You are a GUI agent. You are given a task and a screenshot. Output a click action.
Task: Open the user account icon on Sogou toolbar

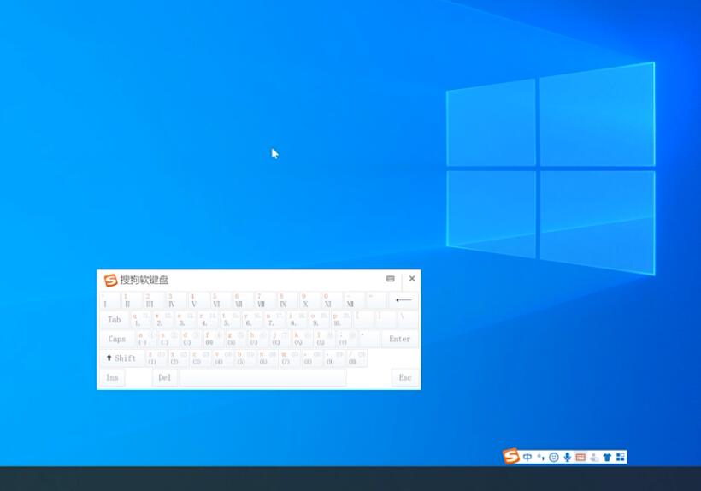coord(593,457)
